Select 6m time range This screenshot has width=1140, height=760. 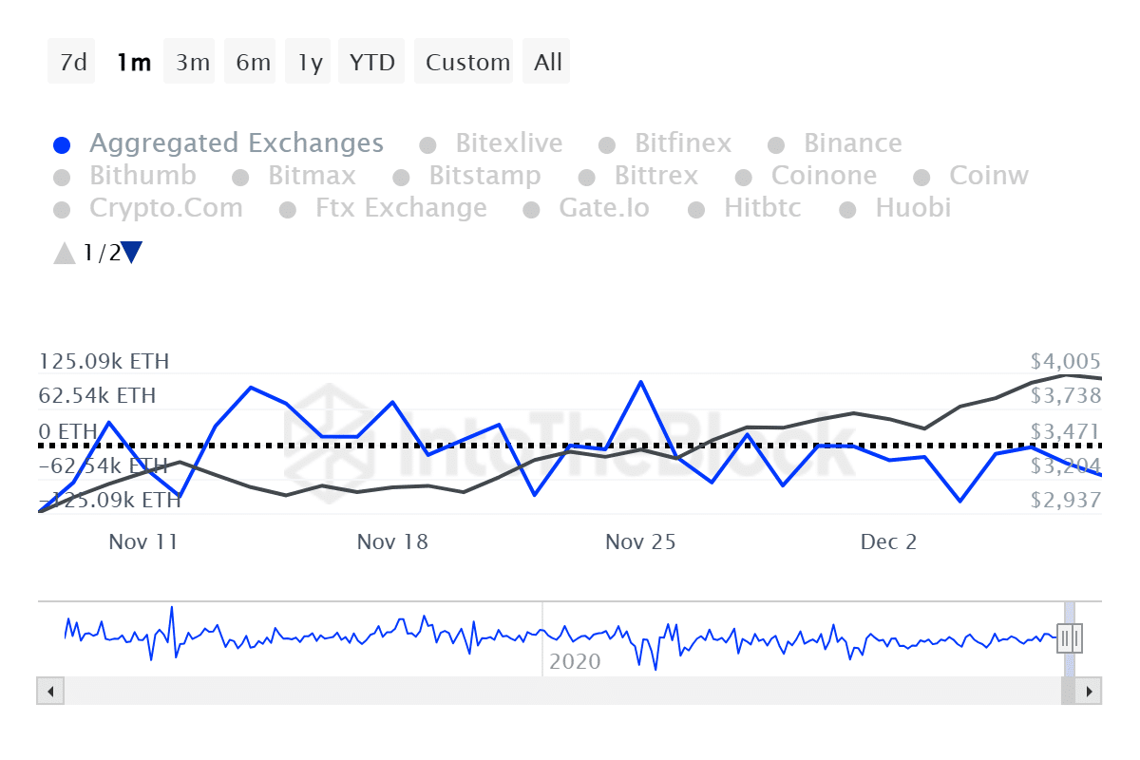coord(253,63)
